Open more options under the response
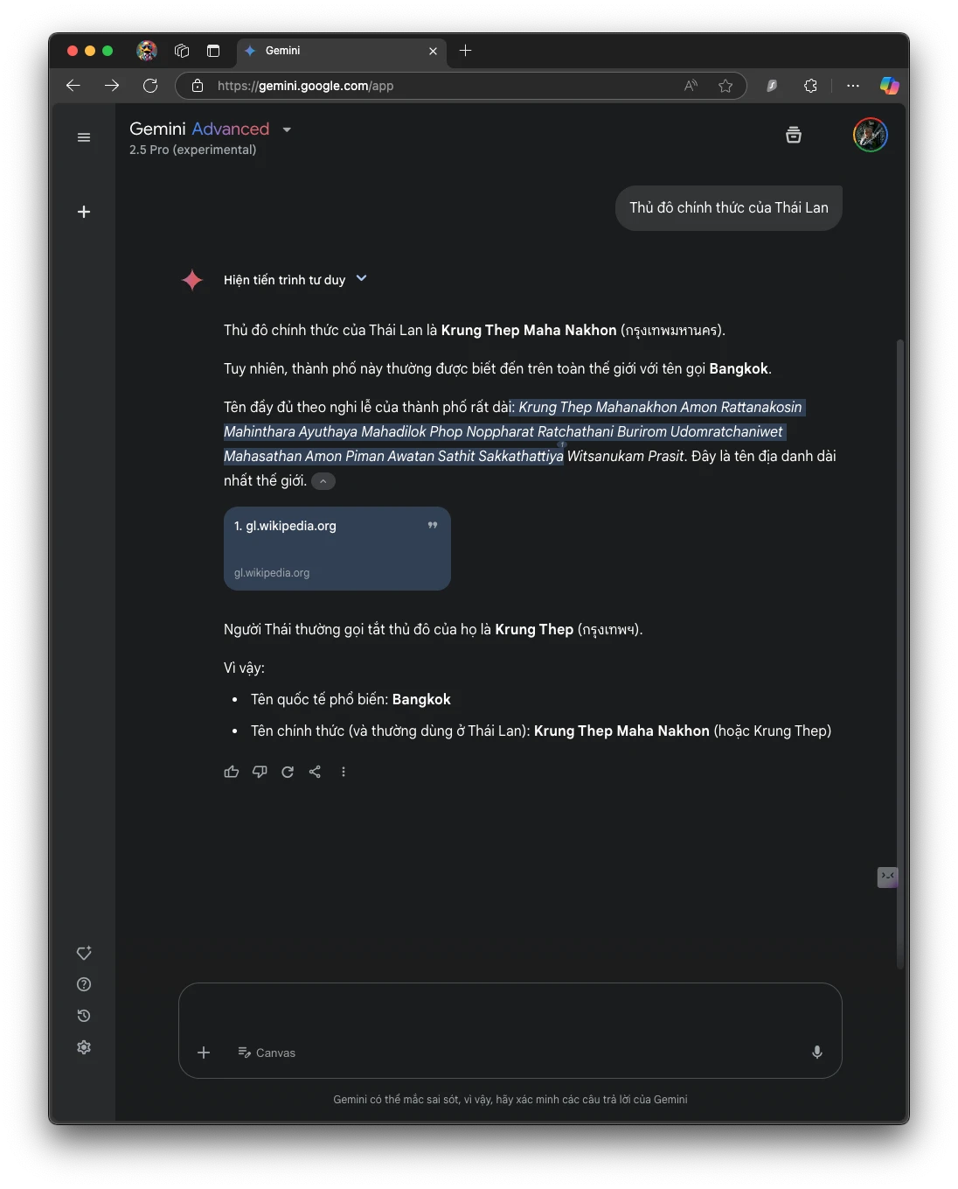This screenshot has height=1189, width=958. [344, 772]
